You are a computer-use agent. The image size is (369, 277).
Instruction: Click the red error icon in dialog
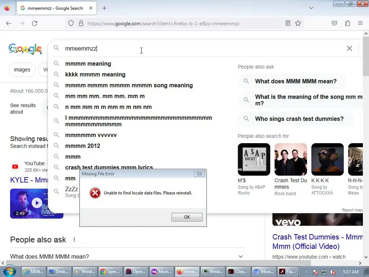coord(95,193)
